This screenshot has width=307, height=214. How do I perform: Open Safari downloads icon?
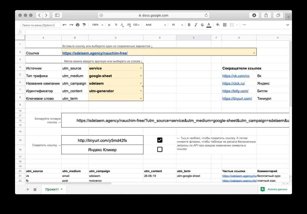254,15
